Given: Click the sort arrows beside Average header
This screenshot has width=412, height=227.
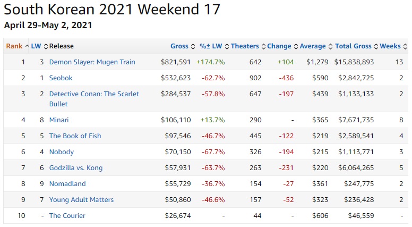Looking at the screenshot, I should (330, 46).
